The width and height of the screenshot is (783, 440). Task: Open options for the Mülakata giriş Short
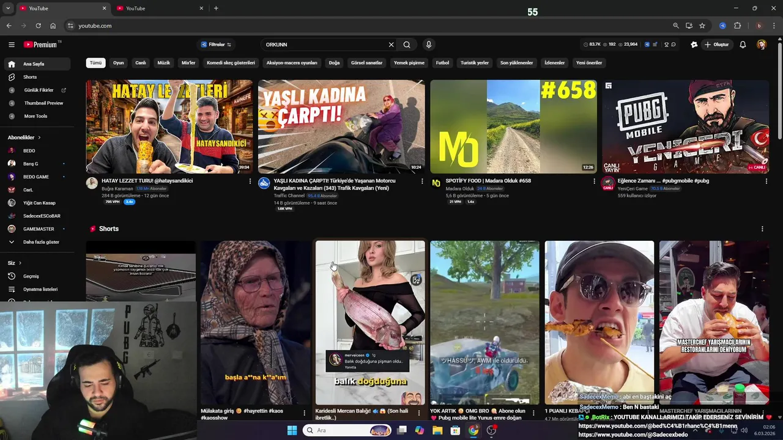pos(304,413)
